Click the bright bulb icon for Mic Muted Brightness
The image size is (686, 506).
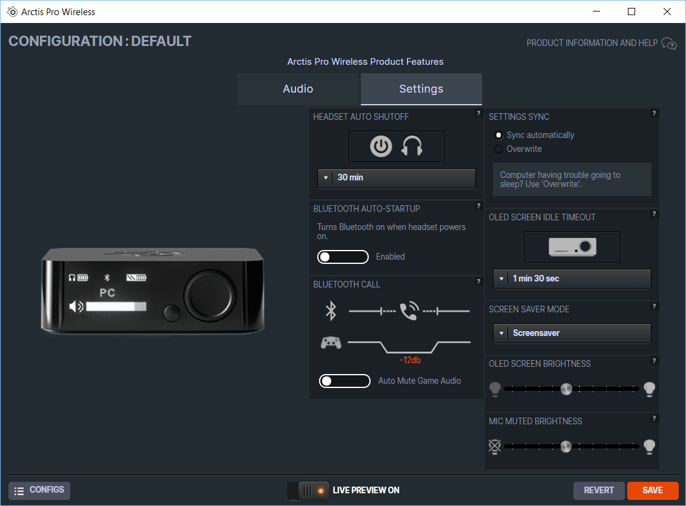tap(649, 446)
